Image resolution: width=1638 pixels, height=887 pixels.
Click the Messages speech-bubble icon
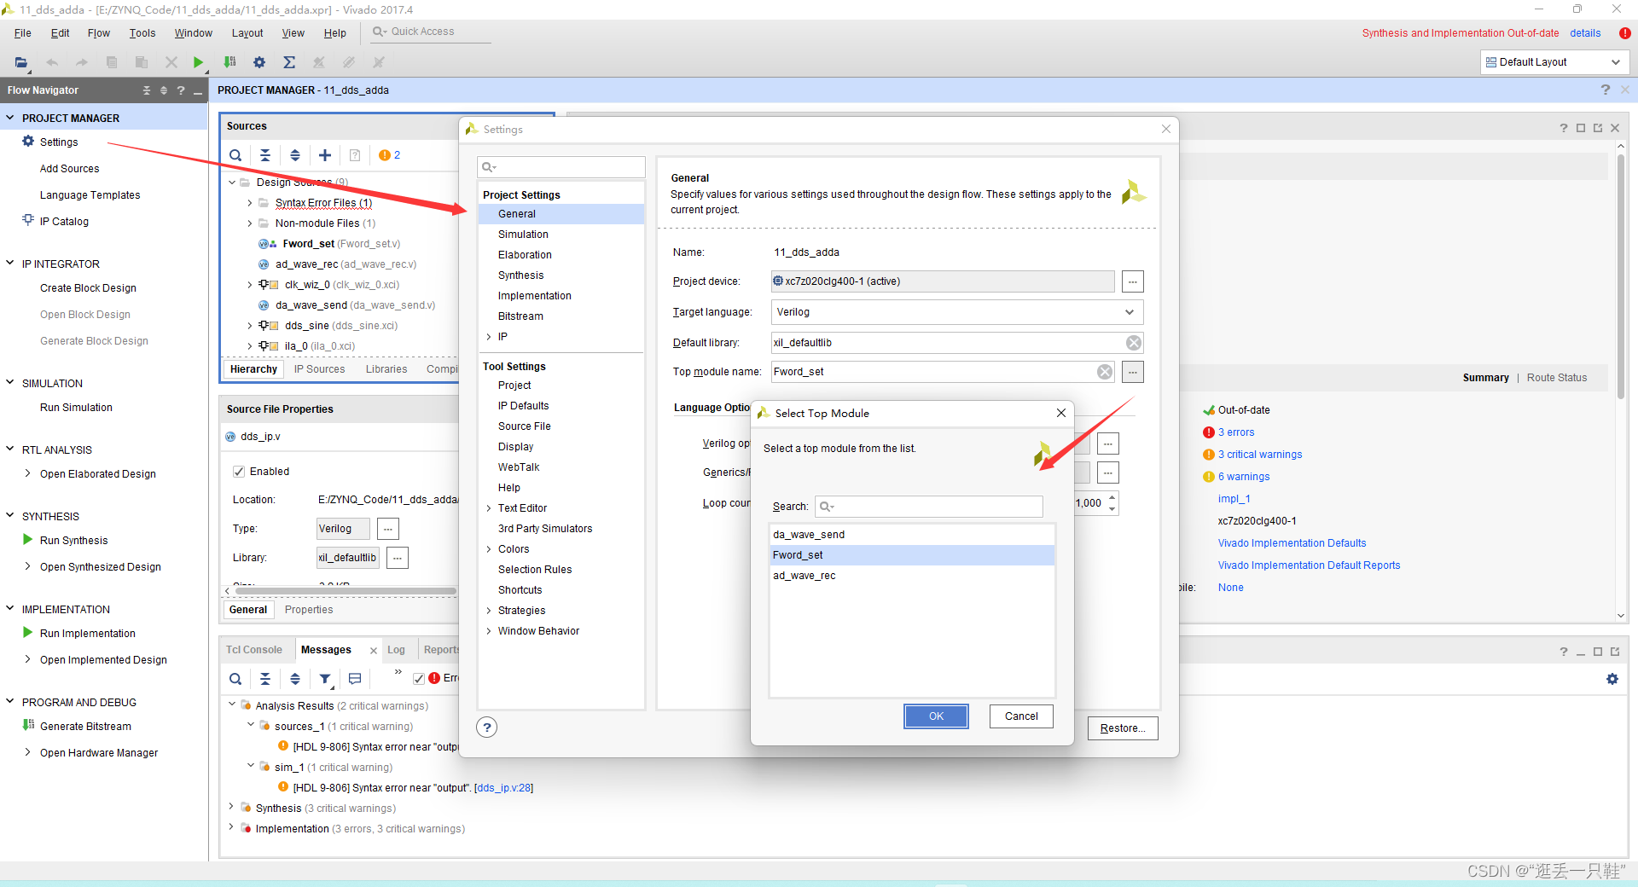point(355,679)
